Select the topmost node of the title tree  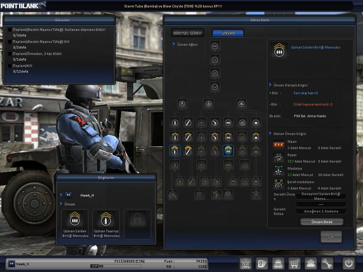[x=214, y=46]
